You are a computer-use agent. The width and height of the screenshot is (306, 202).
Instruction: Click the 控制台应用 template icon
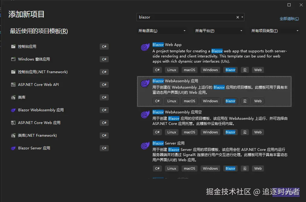click(13, 47)
